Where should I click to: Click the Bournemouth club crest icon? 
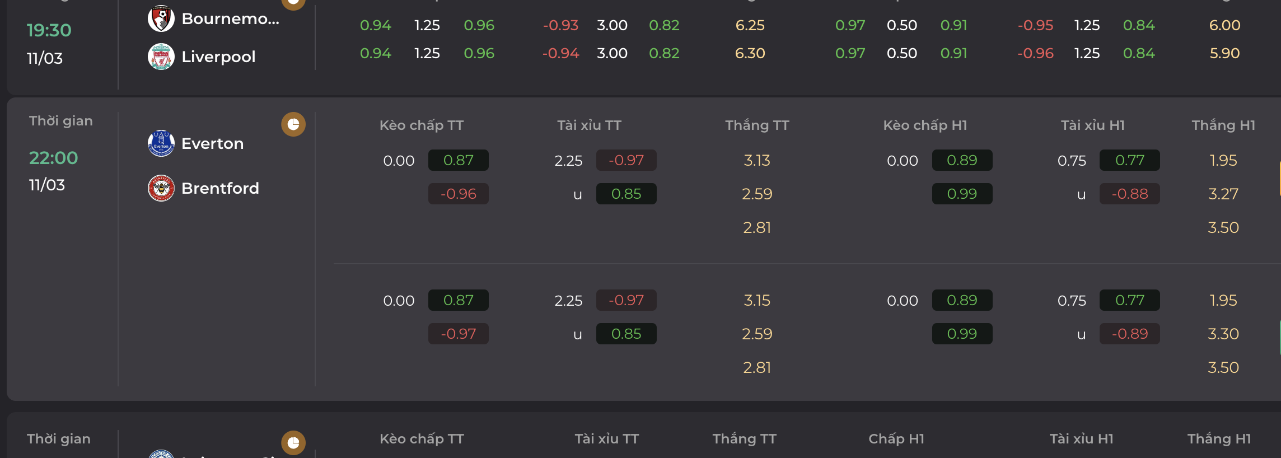[x=161, y=18]
